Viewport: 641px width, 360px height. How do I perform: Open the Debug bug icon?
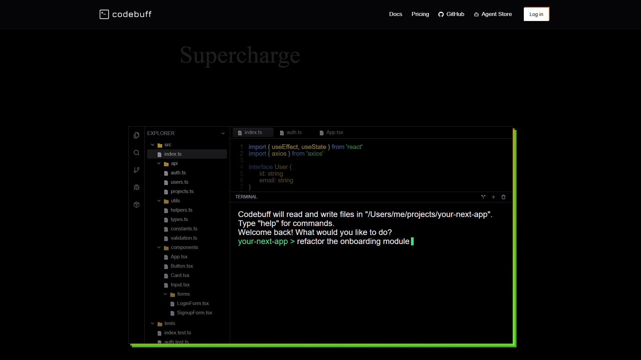pos(136,187)
